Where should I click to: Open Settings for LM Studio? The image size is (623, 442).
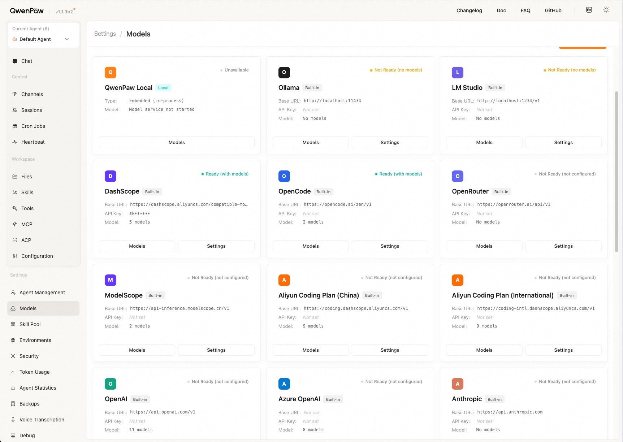point(563,142)
